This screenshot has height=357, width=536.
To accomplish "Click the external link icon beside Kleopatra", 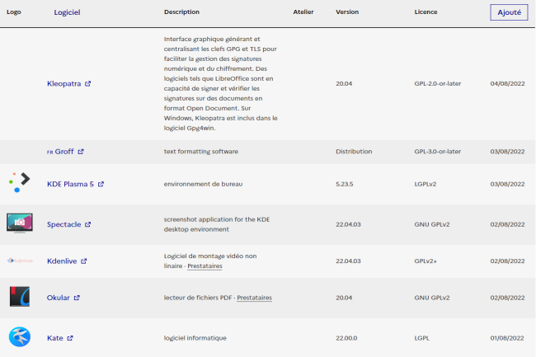I will point(88,84).
